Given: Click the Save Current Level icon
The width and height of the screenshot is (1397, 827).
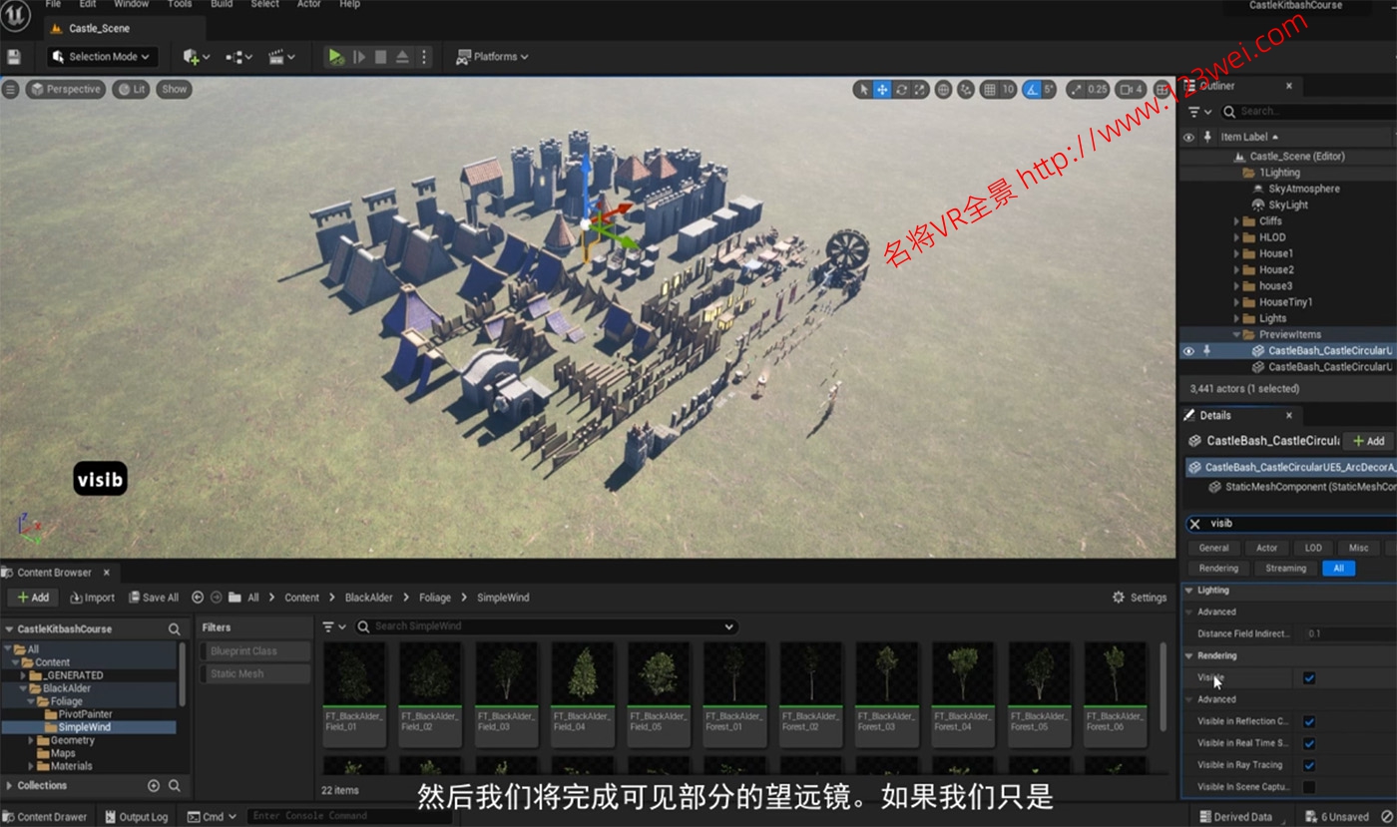Looking at the screenshot, I should click(x=13, y=56).
